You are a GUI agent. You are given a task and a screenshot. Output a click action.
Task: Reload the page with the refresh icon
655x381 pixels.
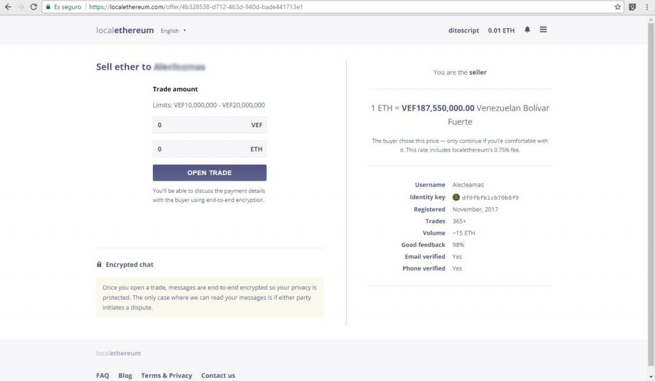click(x=33, y=6)
